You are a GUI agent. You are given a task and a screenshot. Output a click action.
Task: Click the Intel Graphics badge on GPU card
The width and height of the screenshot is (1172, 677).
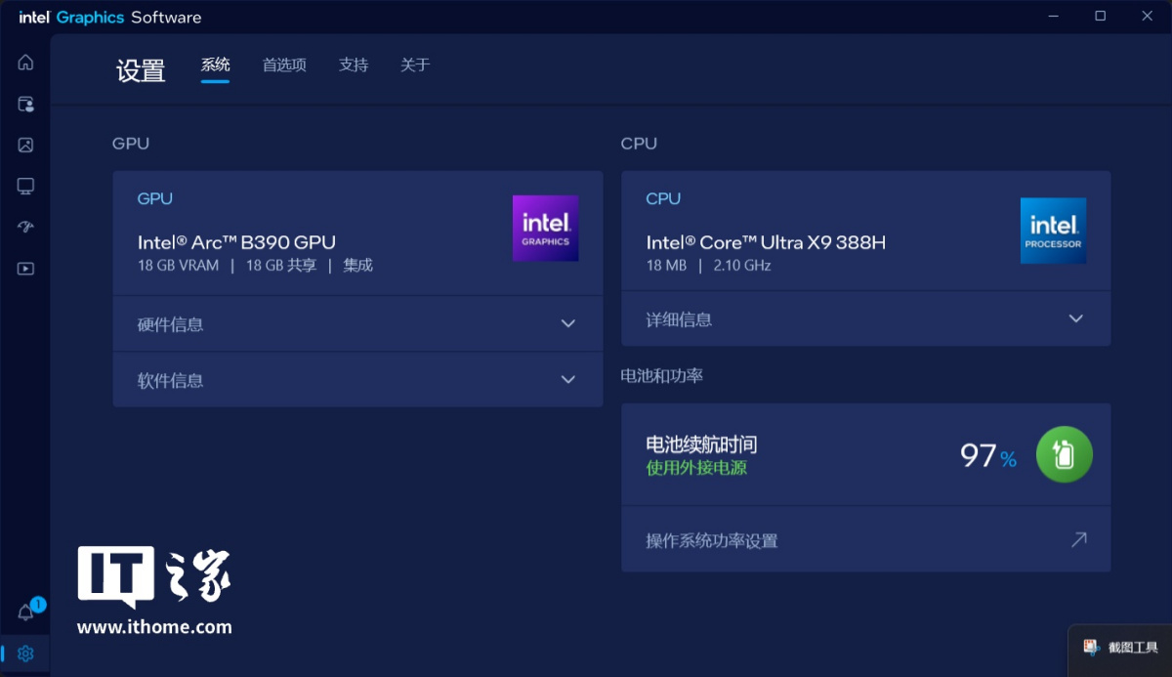point(545,228)
